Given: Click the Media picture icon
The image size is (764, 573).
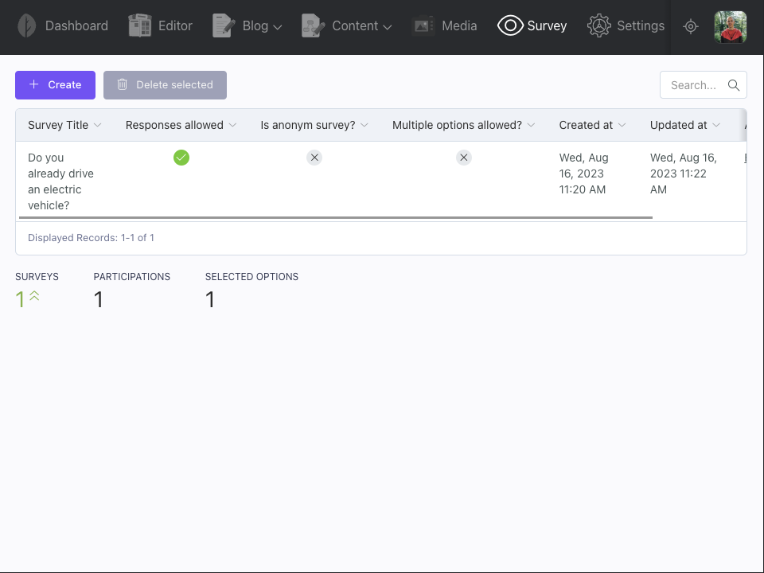Looking at the screenshot, I should point(423,25).
